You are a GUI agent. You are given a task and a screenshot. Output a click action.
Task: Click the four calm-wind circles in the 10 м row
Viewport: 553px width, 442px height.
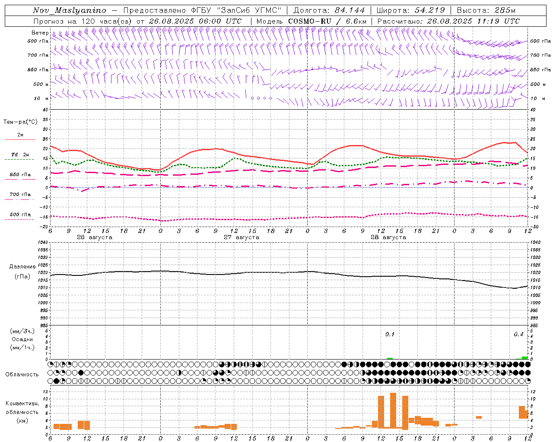261,98
